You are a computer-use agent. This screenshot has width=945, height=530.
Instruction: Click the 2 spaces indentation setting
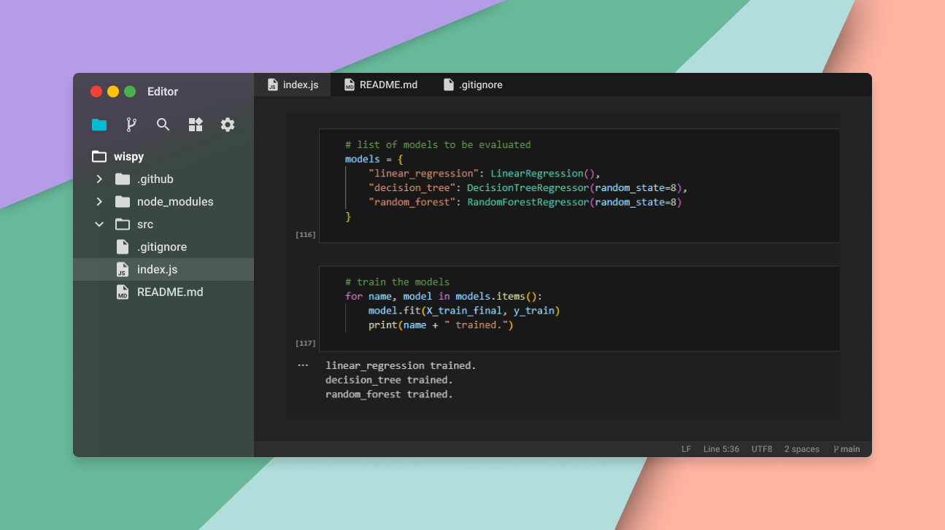click(x=801, y=449)
